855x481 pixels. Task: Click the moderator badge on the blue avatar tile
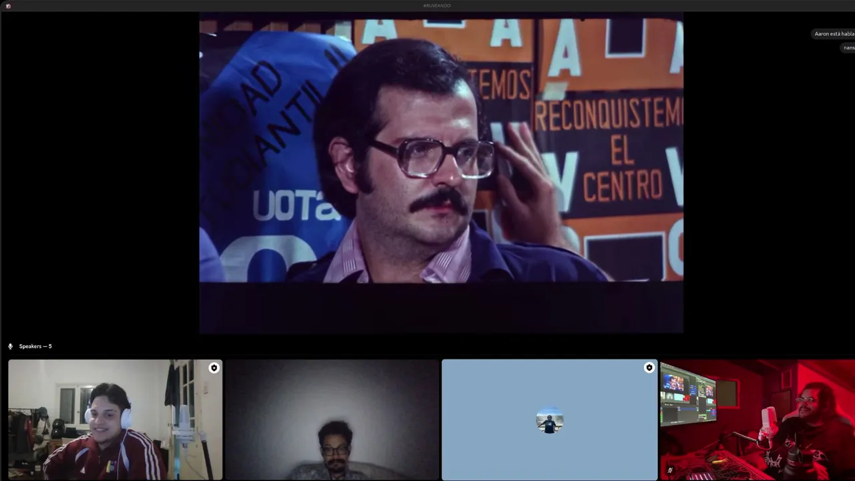coord(649,367)
